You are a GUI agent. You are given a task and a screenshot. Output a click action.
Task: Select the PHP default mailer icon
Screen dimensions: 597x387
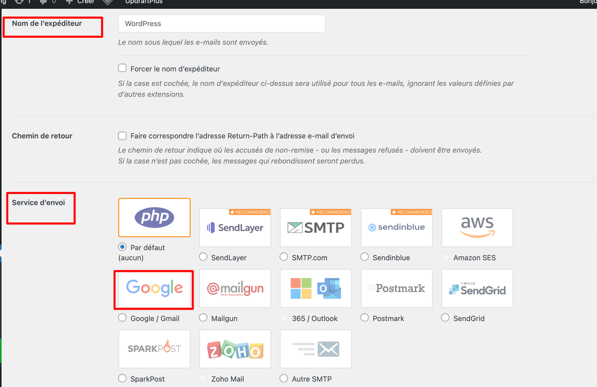tap(154, 218)
